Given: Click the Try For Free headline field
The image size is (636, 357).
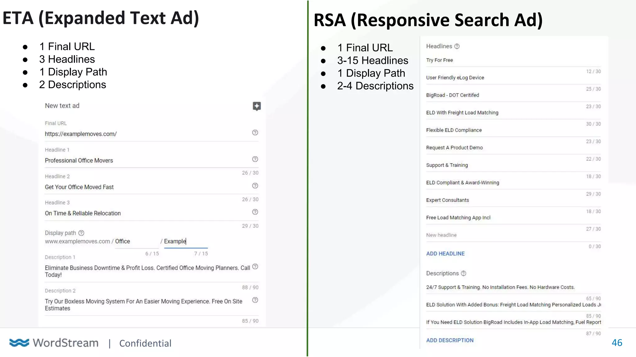Looking at the screenshot, I should [513, 60].
